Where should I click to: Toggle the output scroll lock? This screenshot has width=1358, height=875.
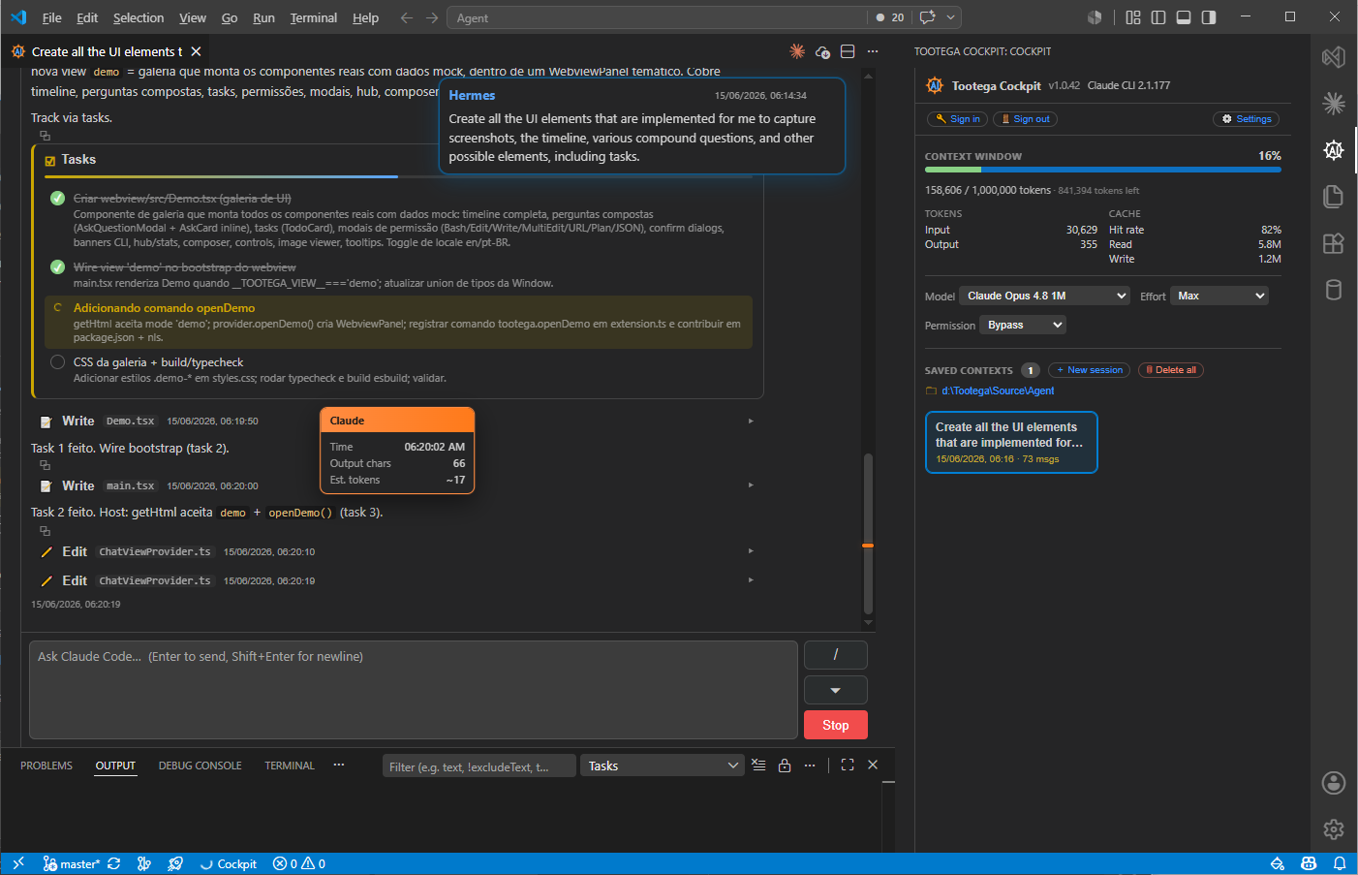coord(785,766)
